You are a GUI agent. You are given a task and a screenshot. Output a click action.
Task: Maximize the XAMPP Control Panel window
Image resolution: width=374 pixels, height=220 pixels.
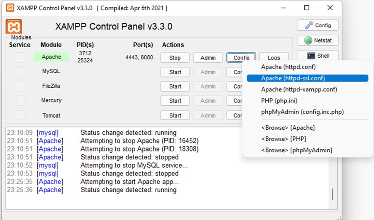[307, 8]
